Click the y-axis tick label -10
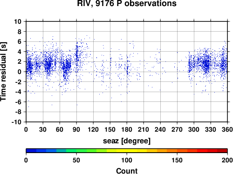The height and width of the screenshot is (174, 233). [x=16, y=122]
